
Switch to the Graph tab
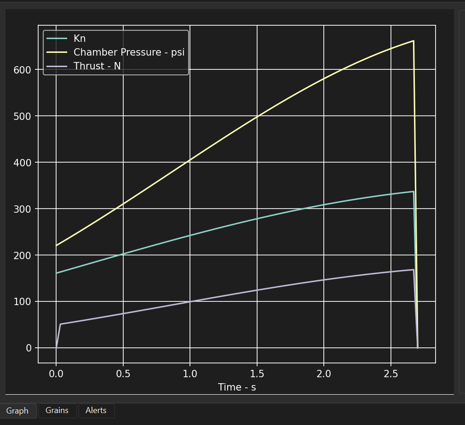(x=17, y=410)
